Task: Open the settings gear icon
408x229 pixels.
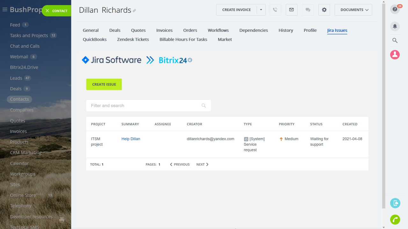Action: (324, 10)
